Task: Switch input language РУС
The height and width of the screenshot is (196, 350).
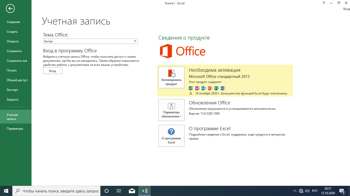Action: click(x=315, y=191)
